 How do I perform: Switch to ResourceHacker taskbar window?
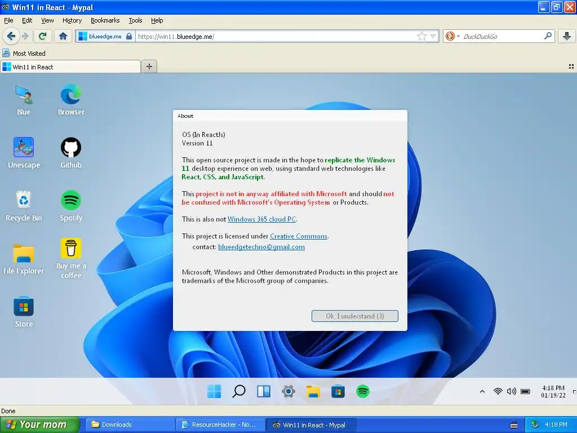click(220, 425)
